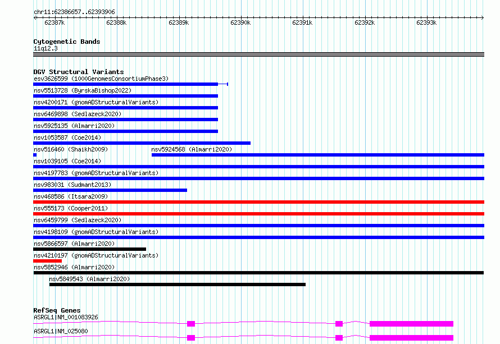Click the 62388k ruler tick label
Screen dimensions: 500x344
point(116,22)
